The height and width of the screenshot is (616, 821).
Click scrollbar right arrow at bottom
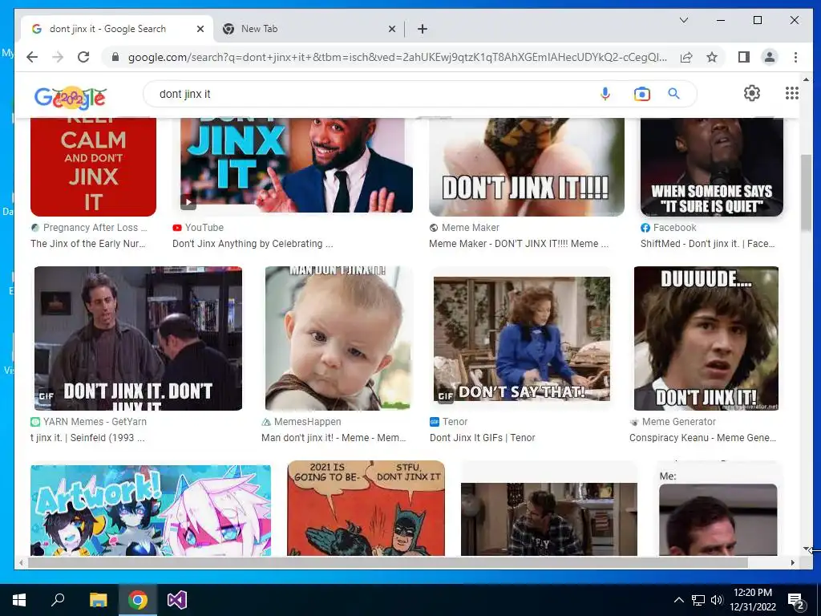click(793, 562)
